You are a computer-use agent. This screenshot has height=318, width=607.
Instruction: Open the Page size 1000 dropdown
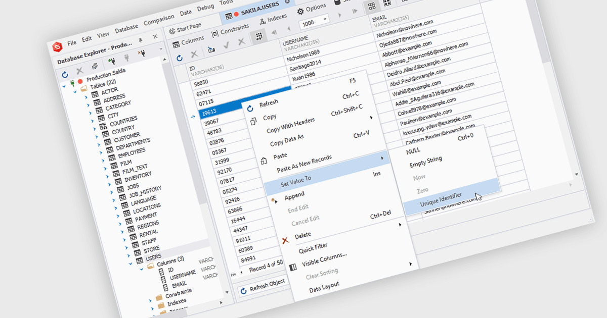[x=325, y=18]
